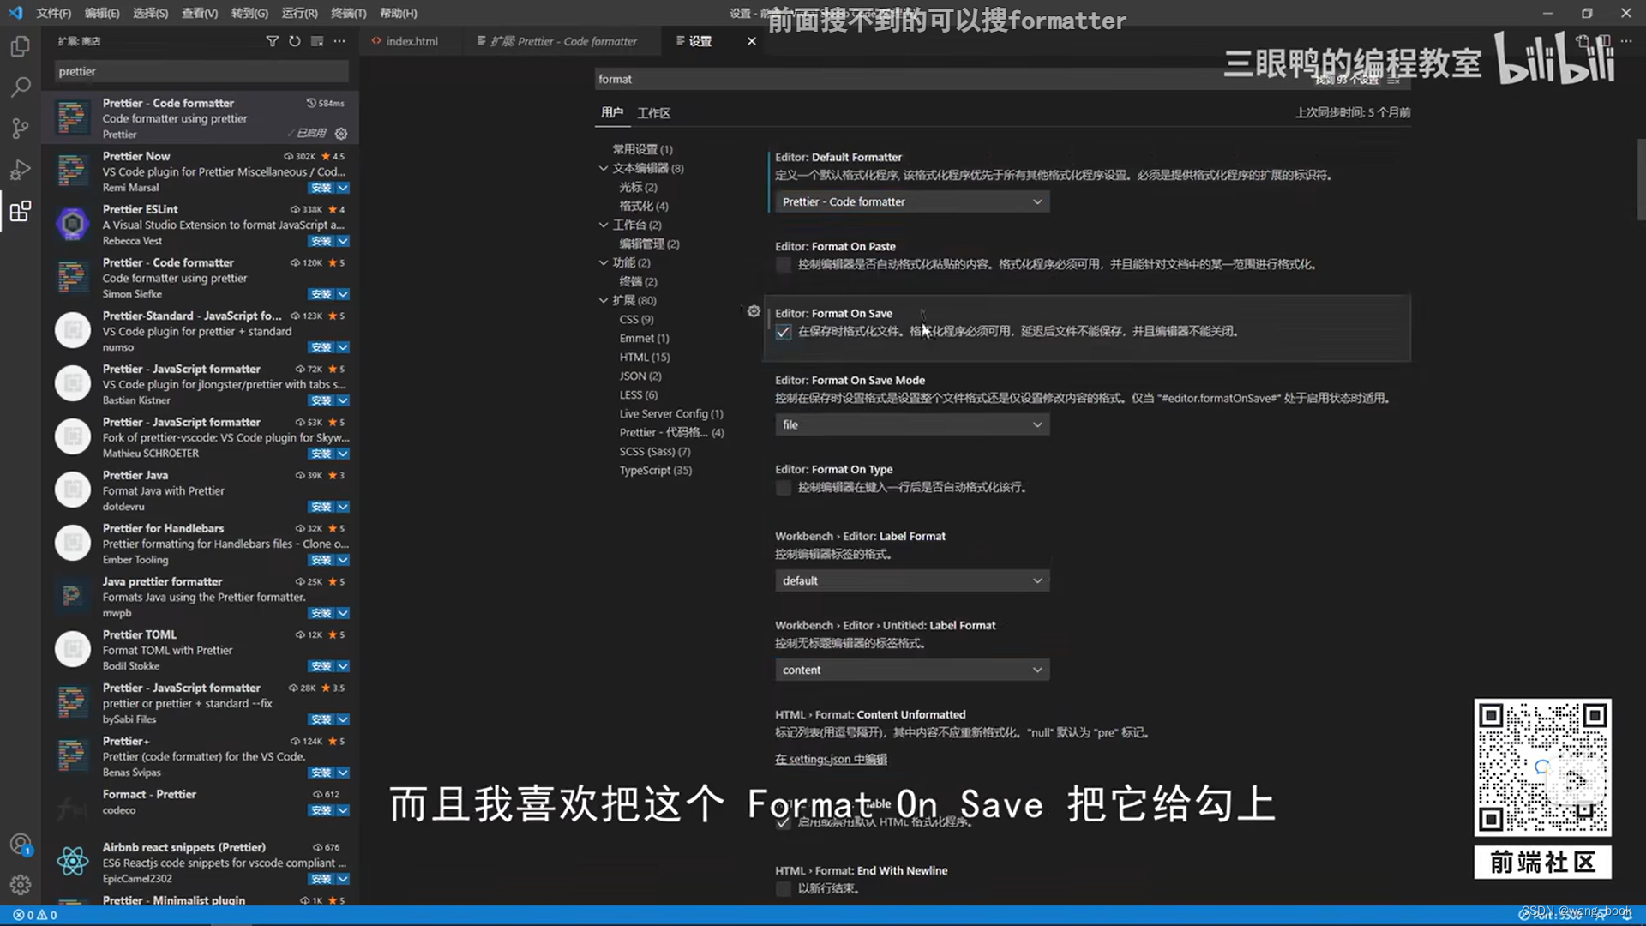This screenshot has height=926, width=1646.
Task: Refresh the extensions list
Action: pyautogui.click(x=294, y=40)
